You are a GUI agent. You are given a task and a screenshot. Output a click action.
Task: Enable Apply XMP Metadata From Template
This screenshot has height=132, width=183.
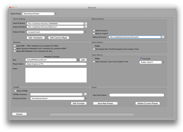15,51
